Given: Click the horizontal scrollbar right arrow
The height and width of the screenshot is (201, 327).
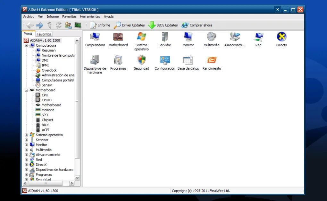Looking at the screenshot, I should (72, 183).
